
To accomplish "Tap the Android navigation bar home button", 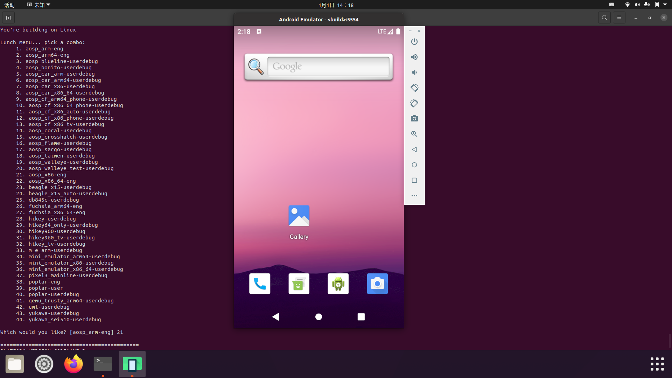I will pos(318,317).
